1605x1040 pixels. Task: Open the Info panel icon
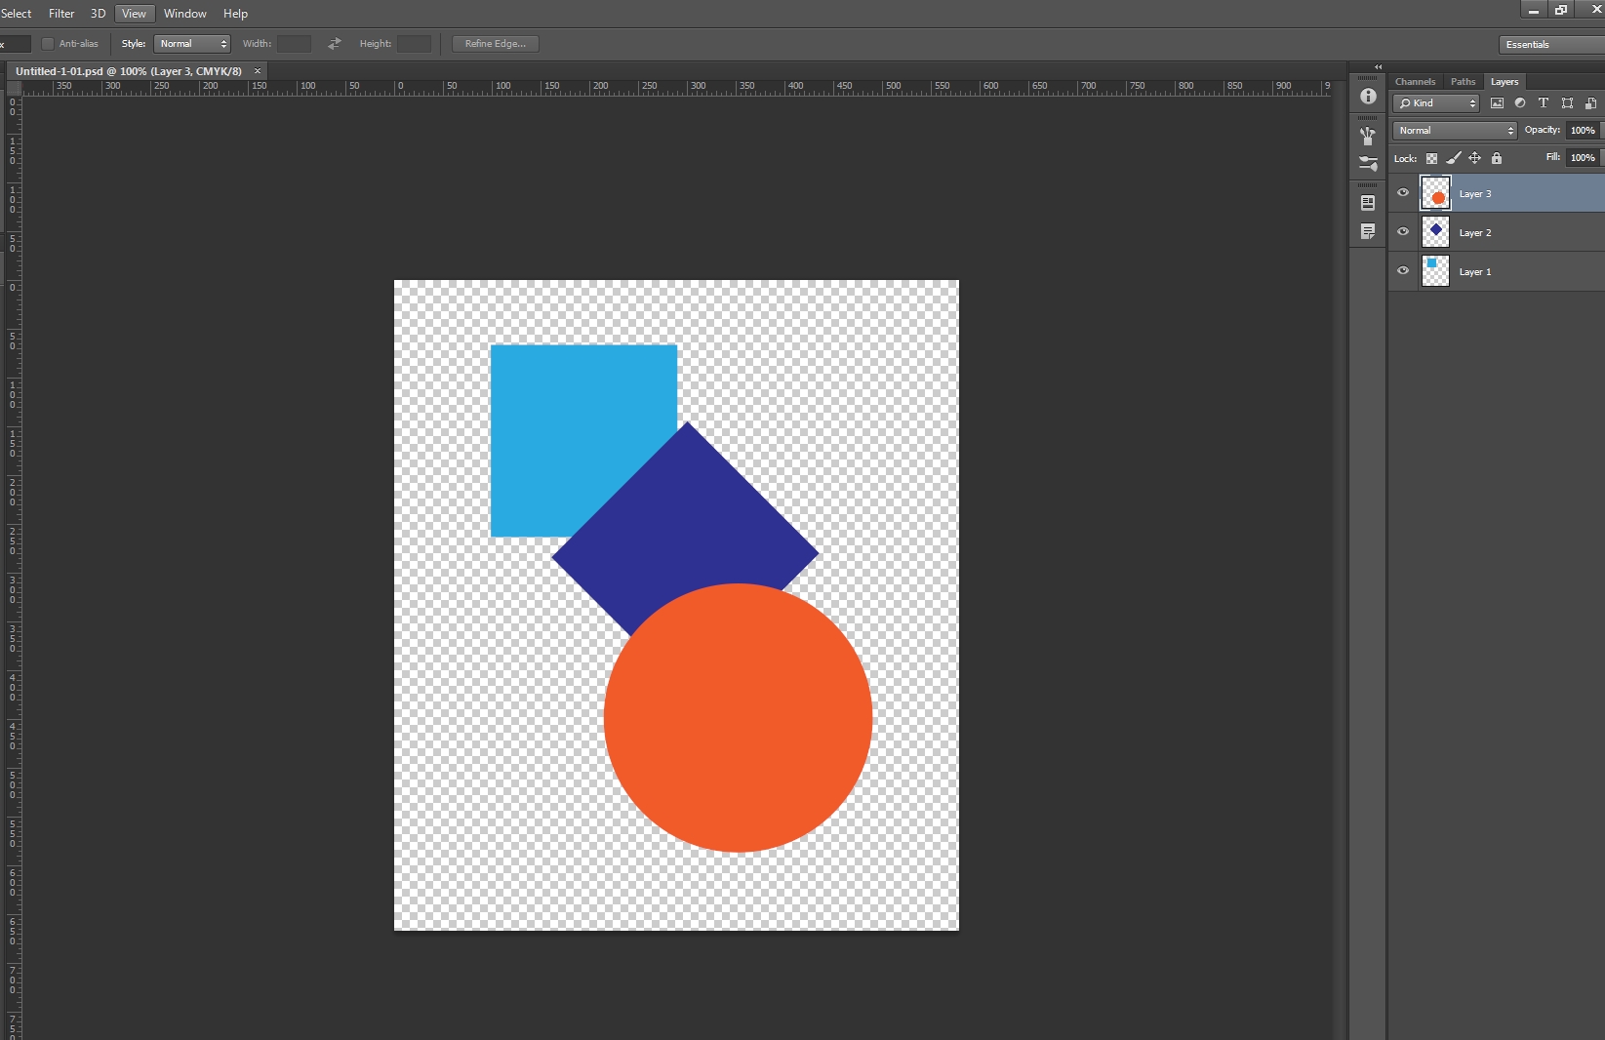(x=1368, y=97)
